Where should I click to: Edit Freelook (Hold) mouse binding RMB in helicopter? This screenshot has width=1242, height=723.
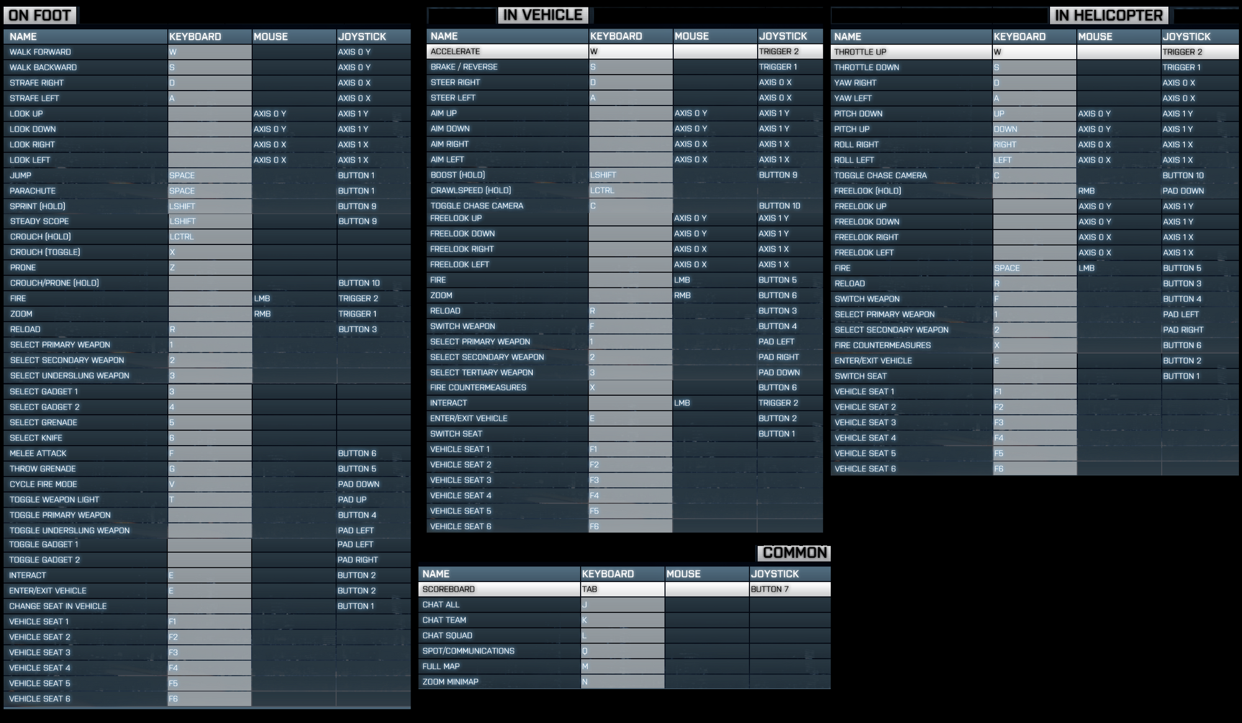[x=1118, y=191]
